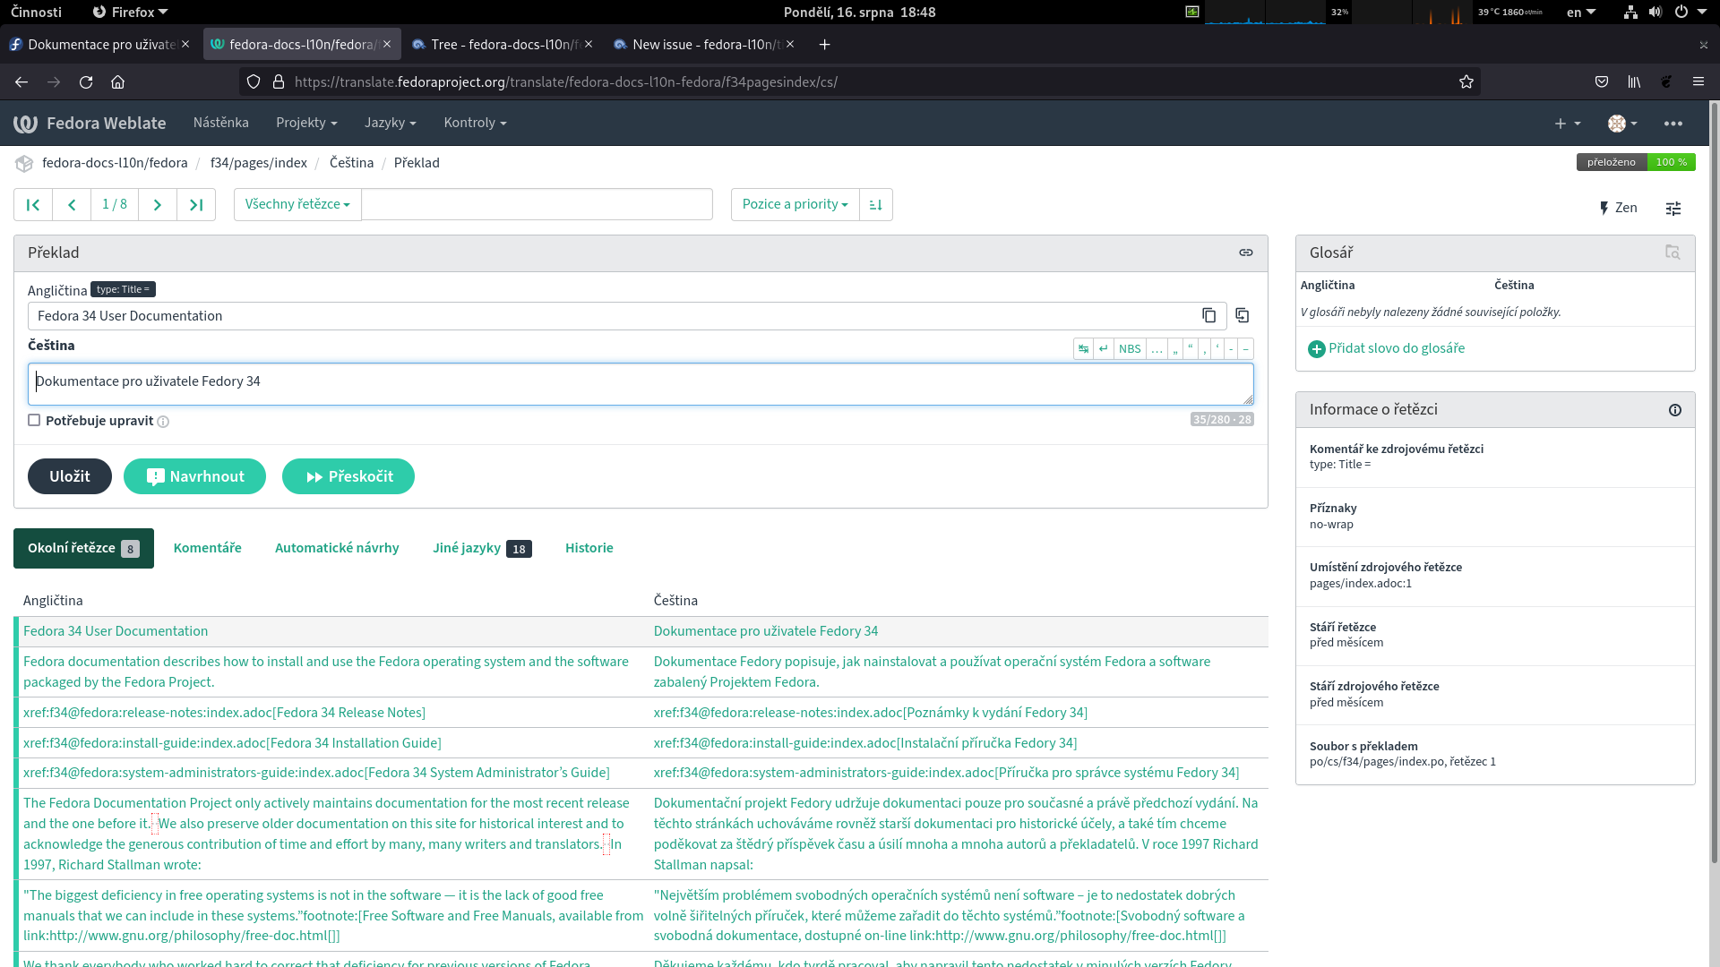Open the Činnosti activities overview
1720x967 pixels.
coord(37,13)
